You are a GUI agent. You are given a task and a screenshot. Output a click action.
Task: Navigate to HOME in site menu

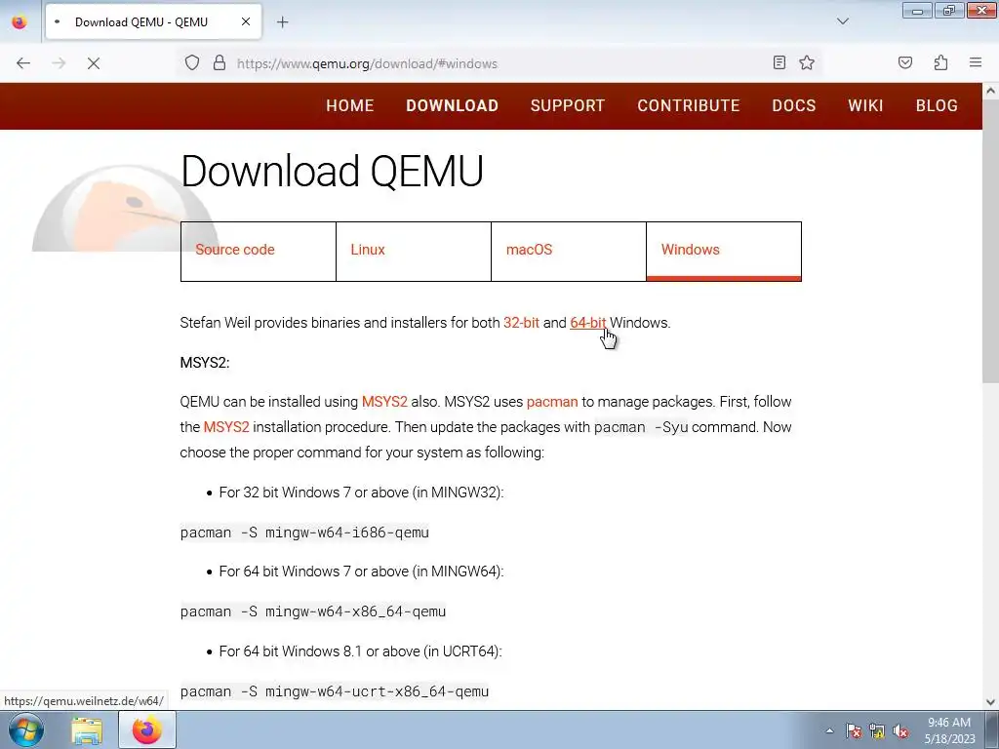pos(350,105)
